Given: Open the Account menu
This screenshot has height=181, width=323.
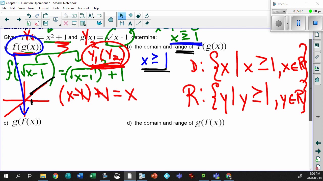Looking at the screenshot, I should click(x=83, y=8).
